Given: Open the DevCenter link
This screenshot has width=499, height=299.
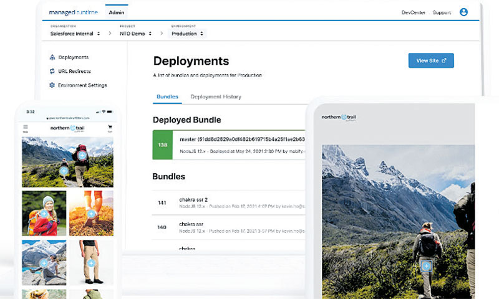Looking at the screenshot, I should (413, 12).
